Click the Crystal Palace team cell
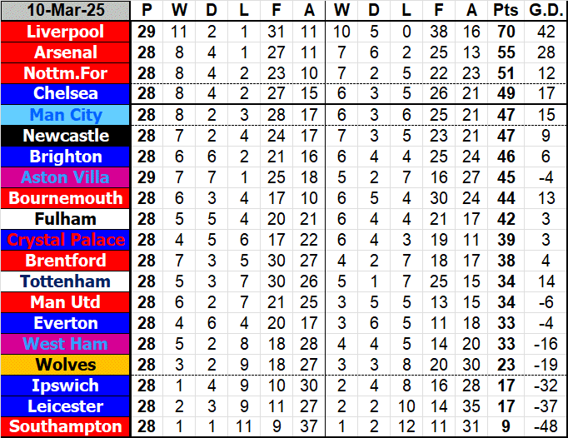 66,240
